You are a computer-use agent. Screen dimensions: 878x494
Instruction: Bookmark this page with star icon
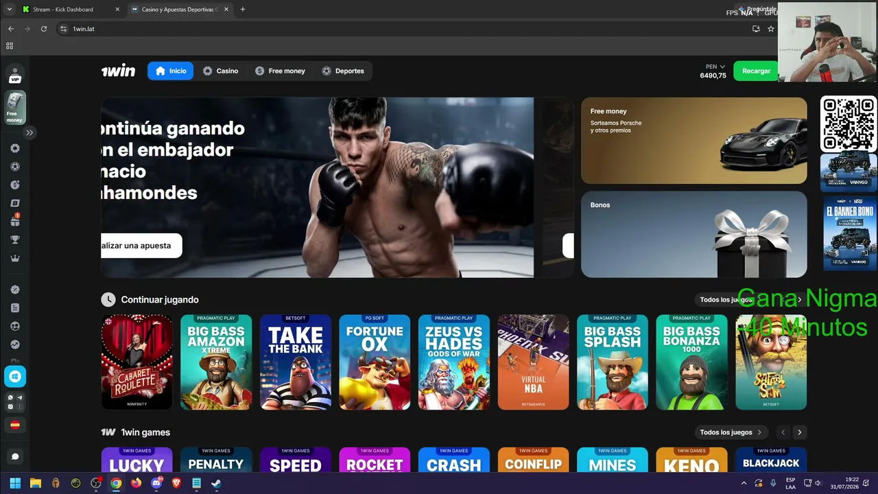point(771,29)
